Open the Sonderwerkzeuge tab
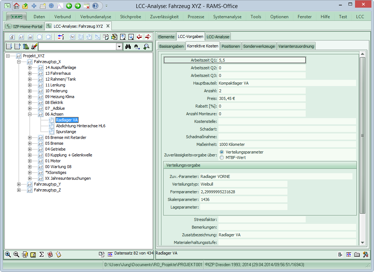Screen dimensions: 374x272 [x=259, y=46]
